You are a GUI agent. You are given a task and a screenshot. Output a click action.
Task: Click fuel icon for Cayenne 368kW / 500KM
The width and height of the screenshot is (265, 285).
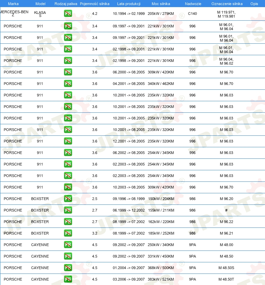point(68,267)
